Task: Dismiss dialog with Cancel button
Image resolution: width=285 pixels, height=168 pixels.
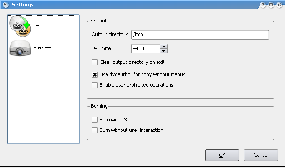Action: tap(261, 155)
